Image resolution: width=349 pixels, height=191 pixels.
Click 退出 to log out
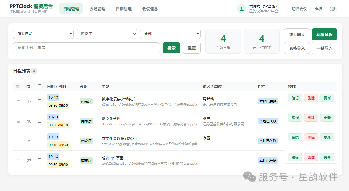[334, 9]
